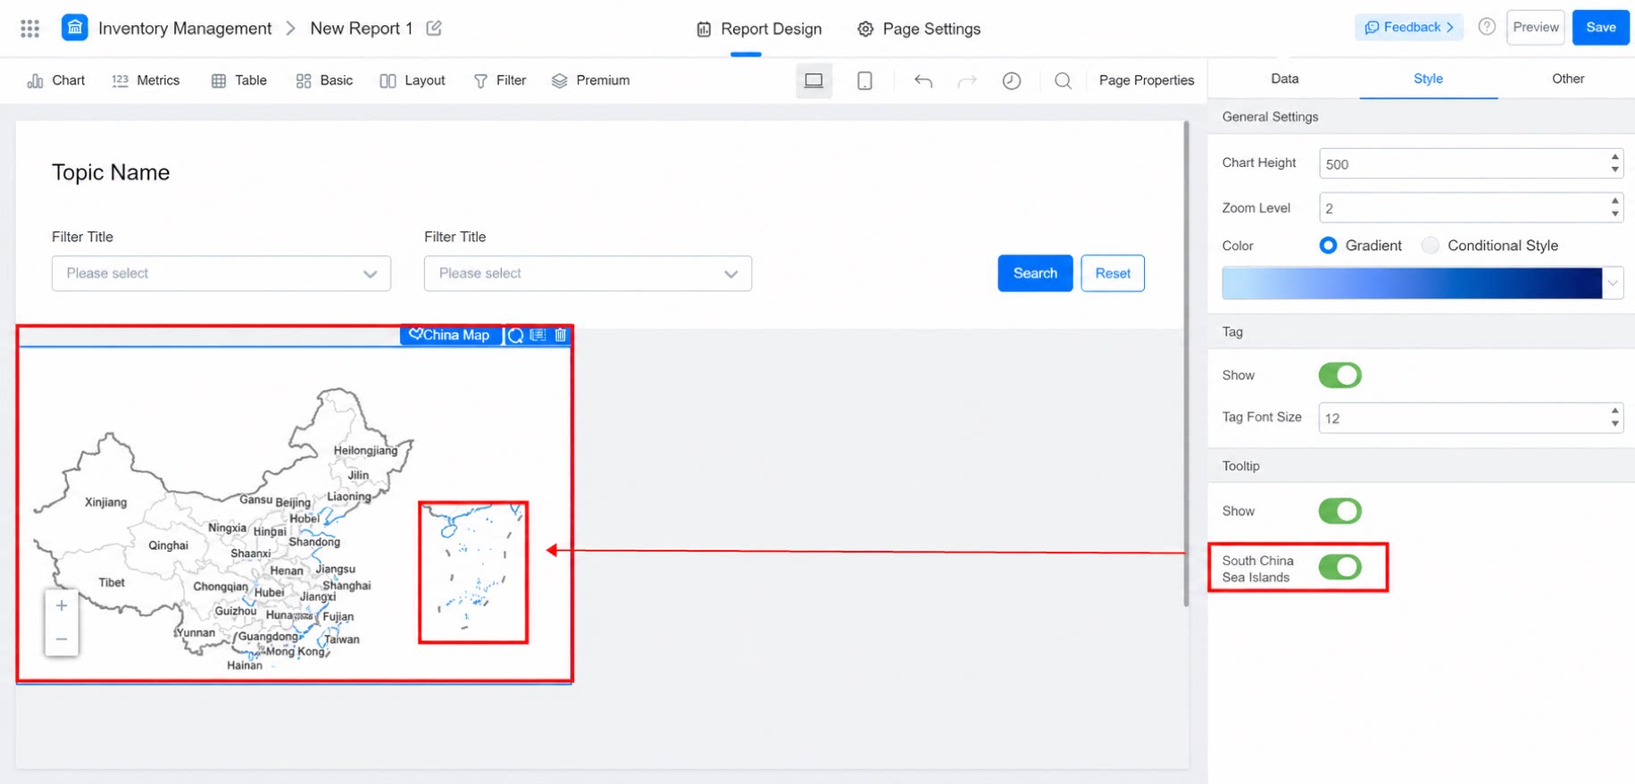Disable the South China Sea Islands toggle
Image resolution: width=1635 pixels, height=784 pixels.
(1339, 567)
